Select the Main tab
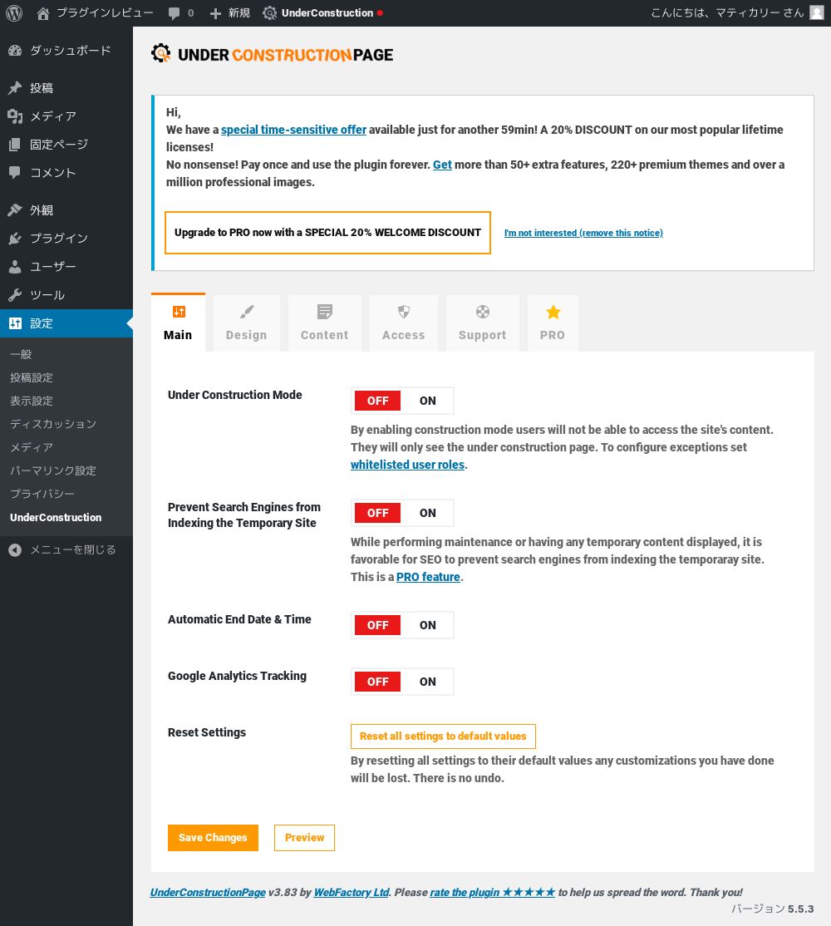Screen dimensions: 831x926 tap(178, 323)
